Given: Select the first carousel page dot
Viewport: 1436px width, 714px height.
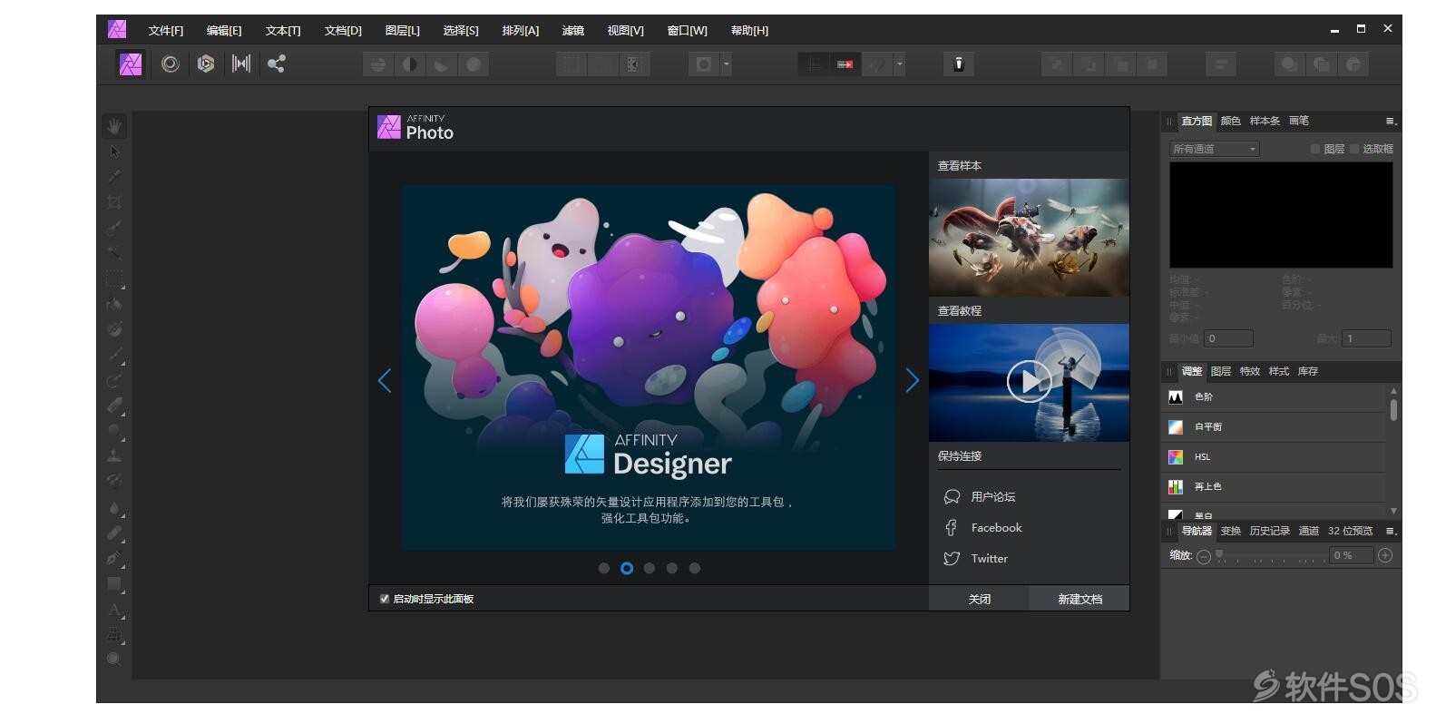Looking at the screenshot, I should [x=604, y=568].
